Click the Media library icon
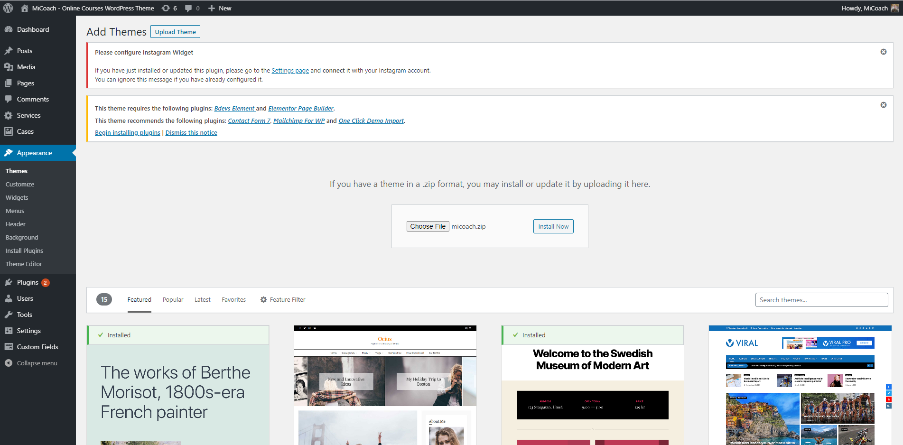Viewport: 903px width, 445px height. click(x=9, y=67)
